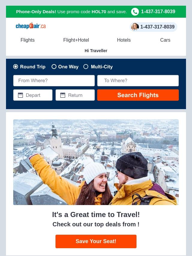
Task: Select the Round Trip radio button
Action: click(x=16, y=67)
